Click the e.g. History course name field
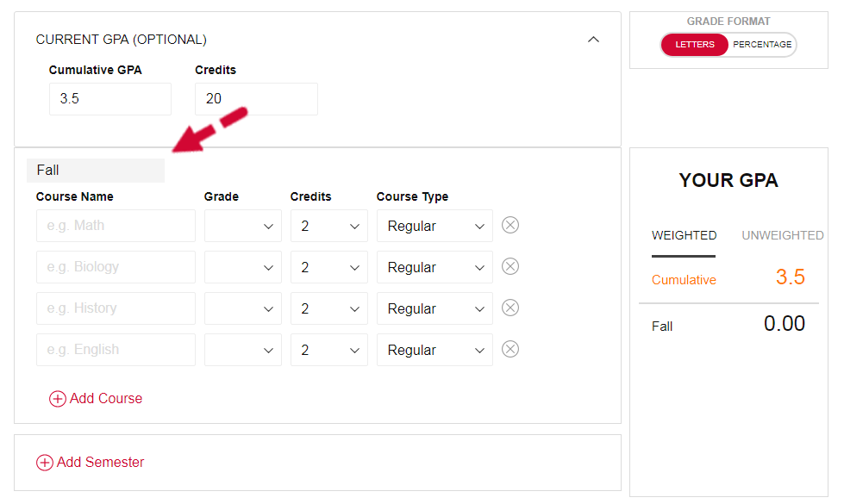The width and height of the screenshot is (844, 504). [116, 308]
